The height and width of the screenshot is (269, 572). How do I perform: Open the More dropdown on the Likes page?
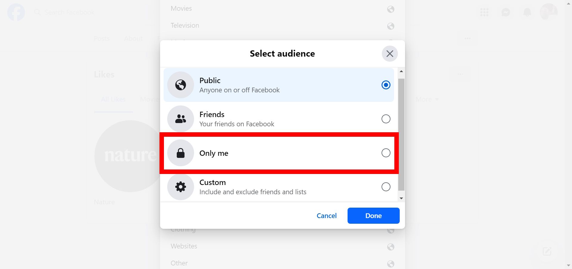[426, 99]
